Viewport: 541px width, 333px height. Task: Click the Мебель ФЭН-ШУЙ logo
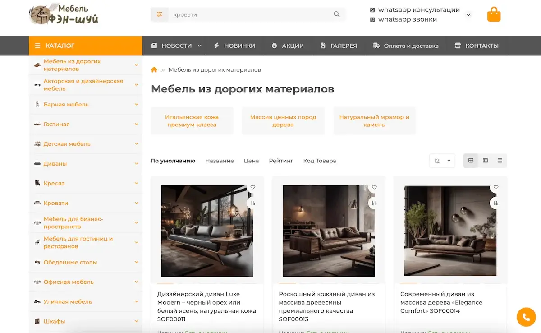tap(64, 14)
